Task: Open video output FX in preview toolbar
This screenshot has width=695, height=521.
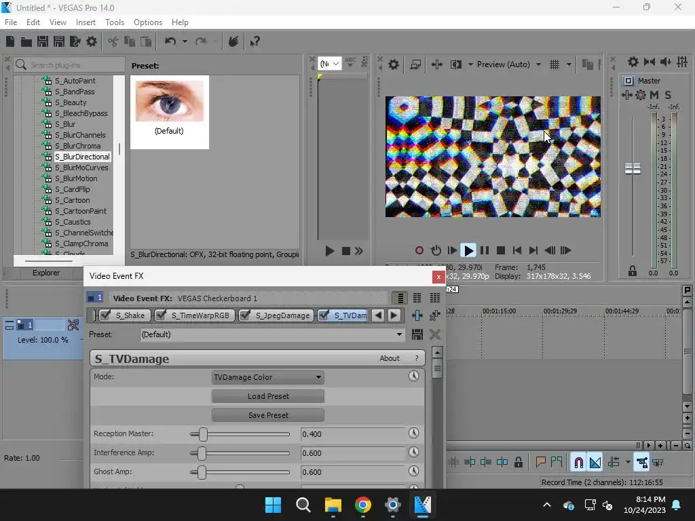Action: pos(436,64)
